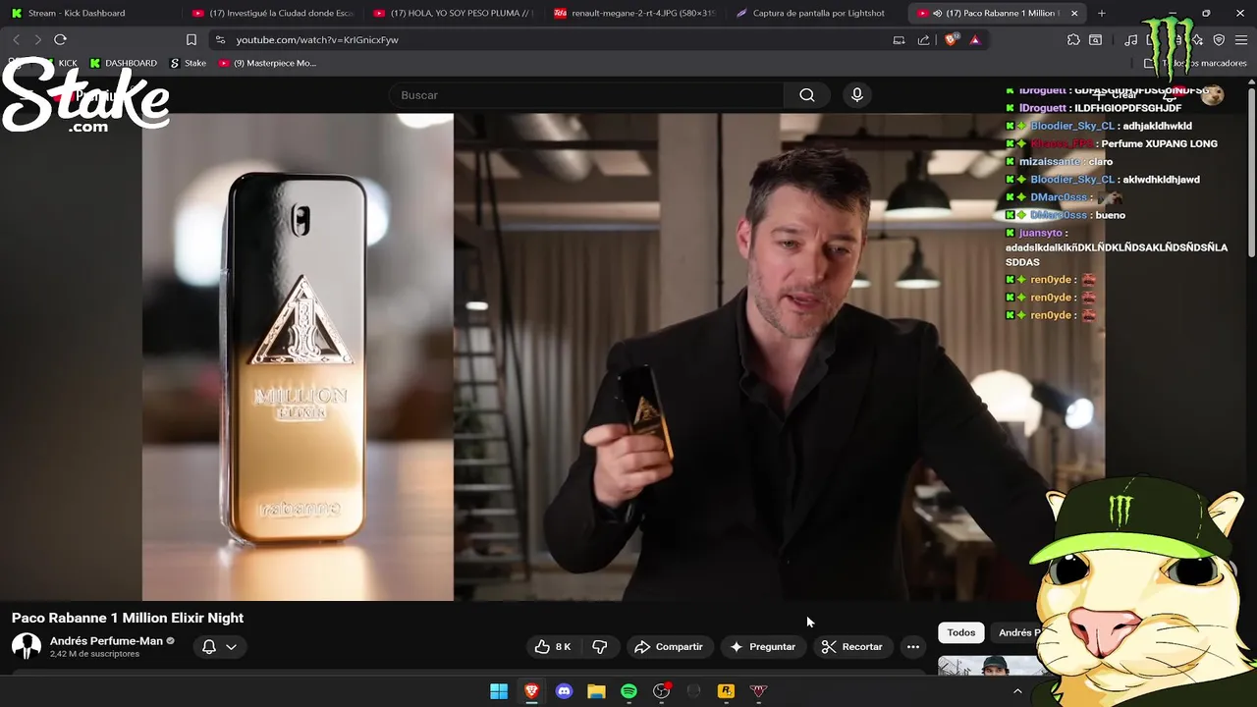Show hidden system tray icons chevron
The height and width of the screenshot is (707, 1257).
pyautogui.click(x=1017, y=691)
